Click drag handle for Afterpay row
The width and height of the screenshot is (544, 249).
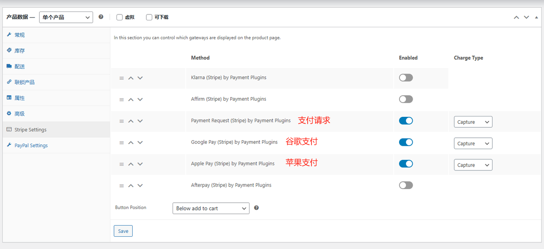click(122, 186)
